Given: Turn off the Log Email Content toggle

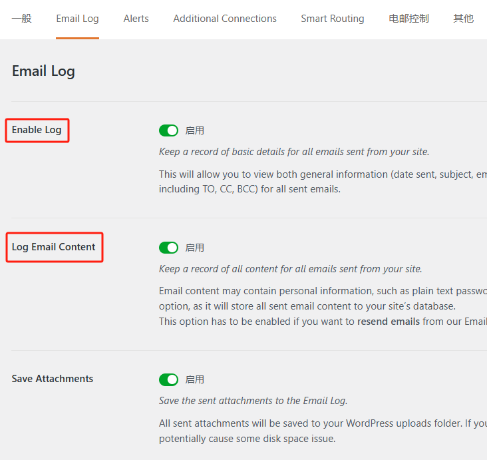Looking at the screenshot, I should (x=169, y=248).
